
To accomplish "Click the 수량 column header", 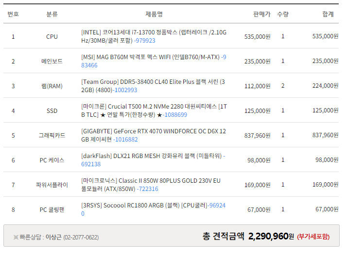I will (x=283, y=14).
